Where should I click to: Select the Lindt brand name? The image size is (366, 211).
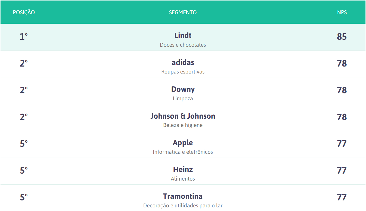click(183, 35)
